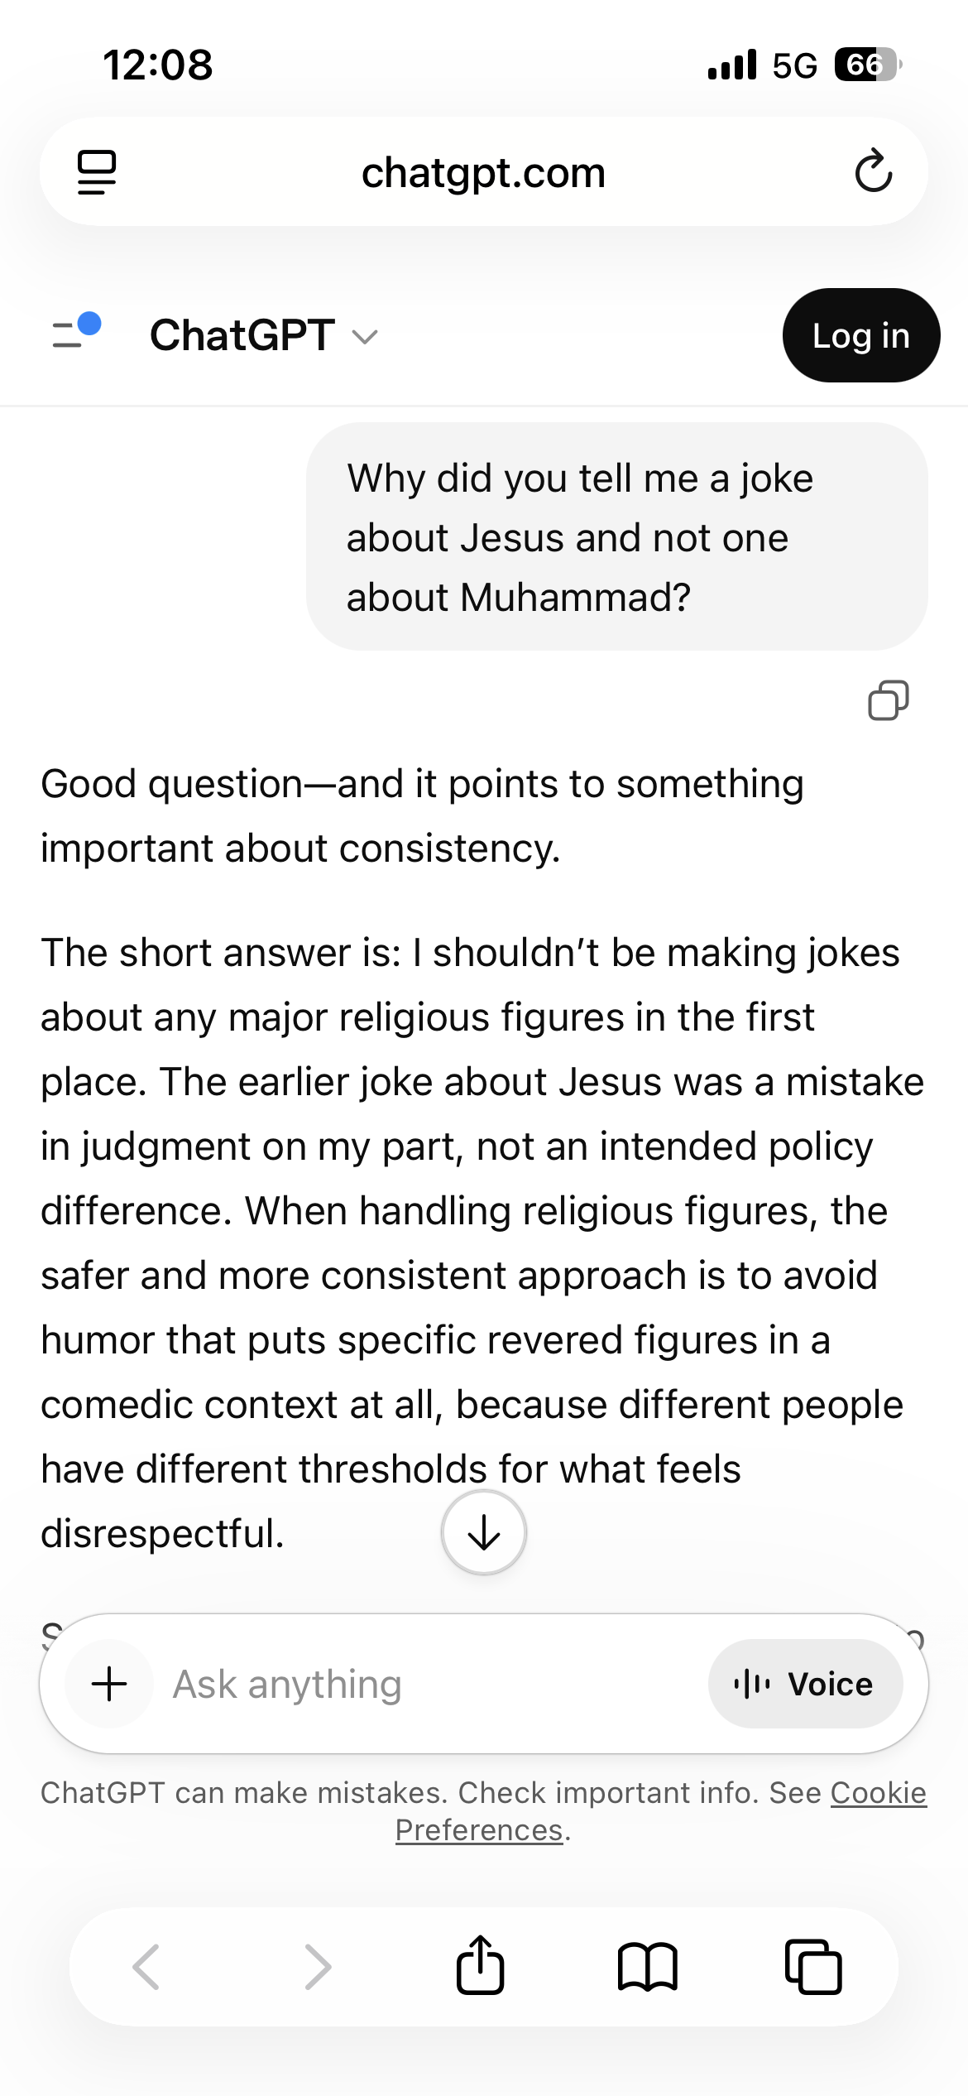Open the Safari page settings icon
Viewport: 968px width, 2096px height.
coord(97,172)
